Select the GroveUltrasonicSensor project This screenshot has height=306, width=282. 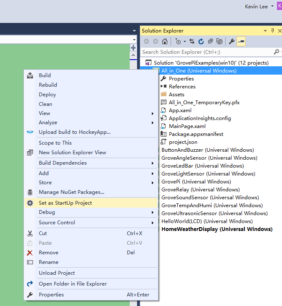[214, 213]
